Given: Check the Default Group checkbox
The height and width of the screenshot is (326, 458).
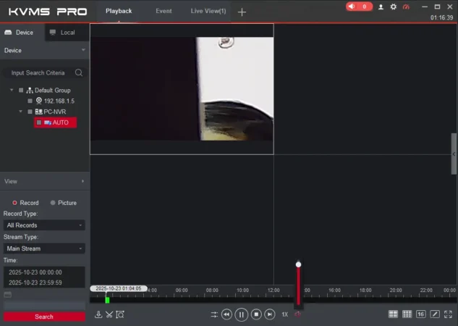Looking at the screenshot, I should (21, 90).
